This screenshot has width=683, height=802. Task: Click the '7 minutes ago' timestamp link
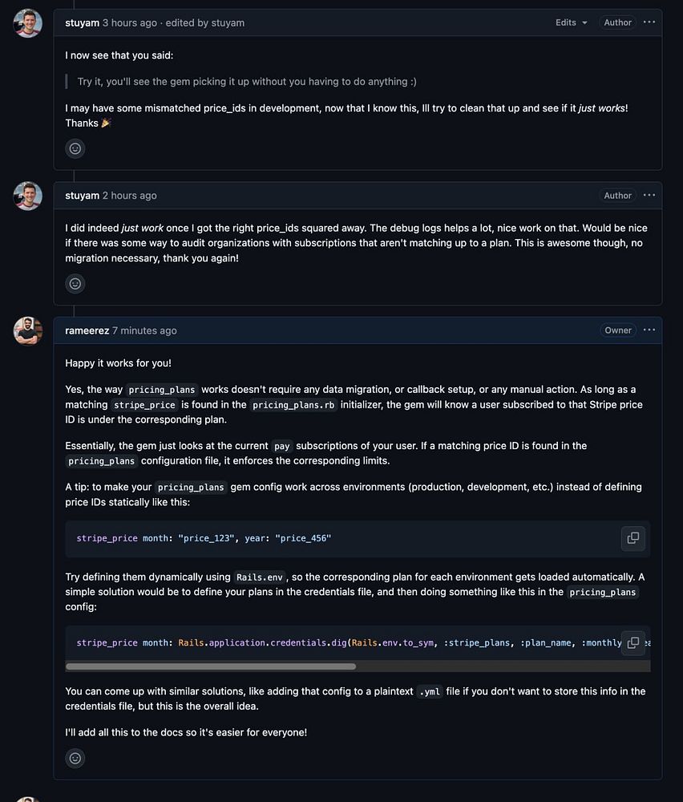(x=144, y=330)
